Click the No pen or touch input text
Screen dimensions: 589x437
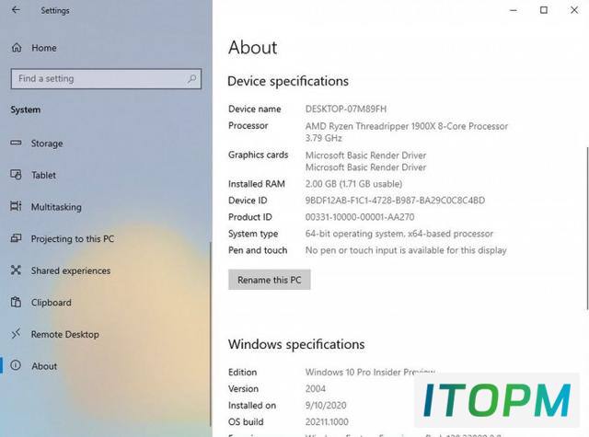pyautogui.click(x=406, y=250)
